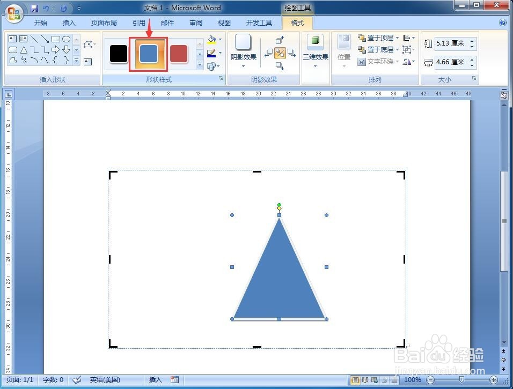Switch to the 引用 tab
Screen dimensions: 513x389
(x=139, y=23)
